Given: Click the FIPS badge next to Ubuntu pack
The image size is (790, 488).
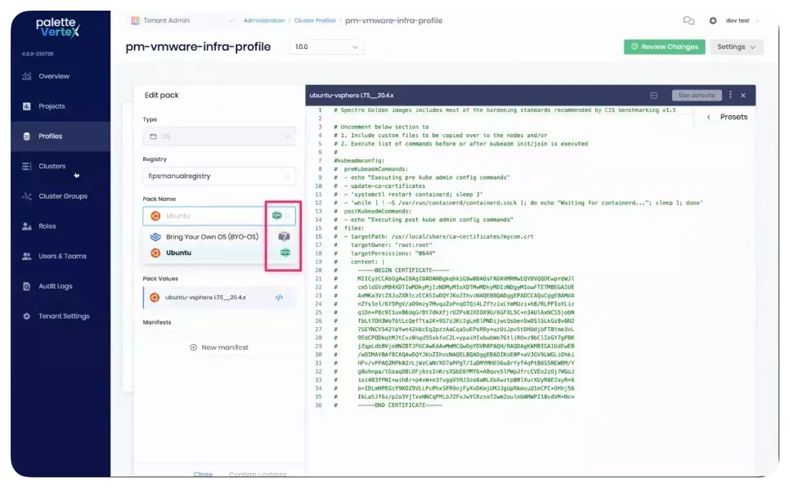Looking at the screenshot, I should [285, 253].
